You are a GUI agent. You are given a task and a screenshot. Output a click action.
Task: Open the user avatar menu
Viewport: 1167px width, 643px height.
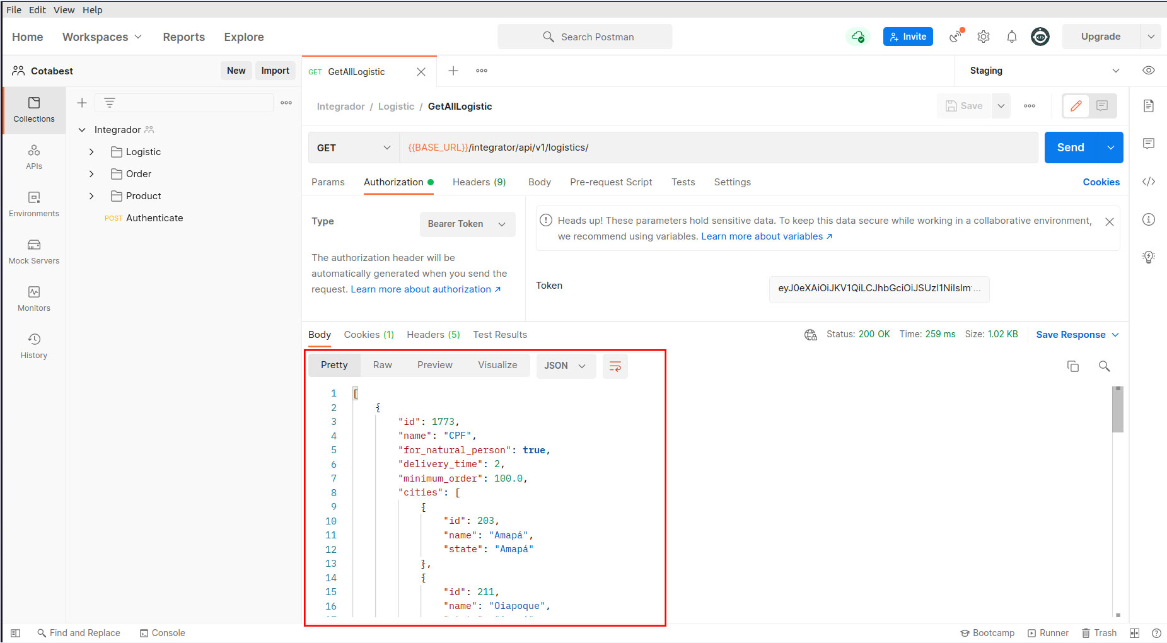1040,37
